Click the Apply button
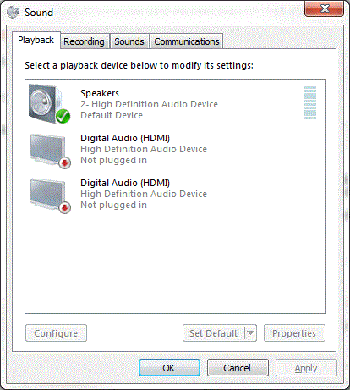Screen dimensions: 350x390 306,368
